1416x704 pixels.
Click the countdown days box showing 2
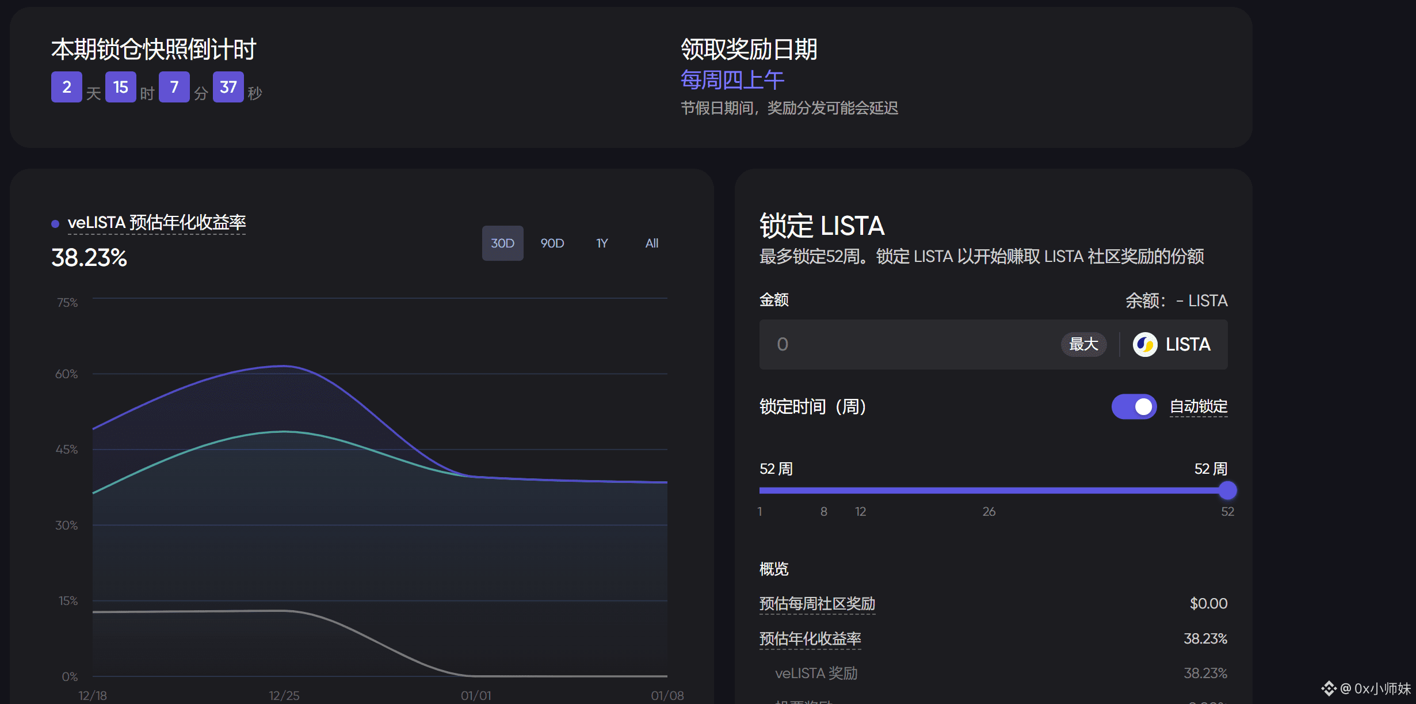(66, 87)
